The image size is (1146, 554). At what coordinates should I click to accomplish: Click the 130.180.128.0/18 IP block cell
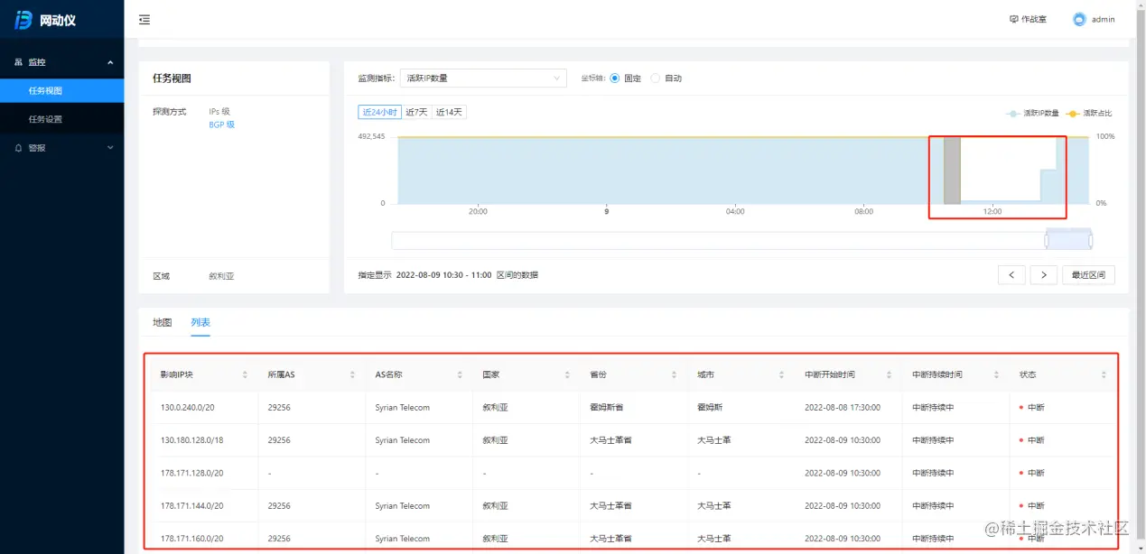(191, 440)
